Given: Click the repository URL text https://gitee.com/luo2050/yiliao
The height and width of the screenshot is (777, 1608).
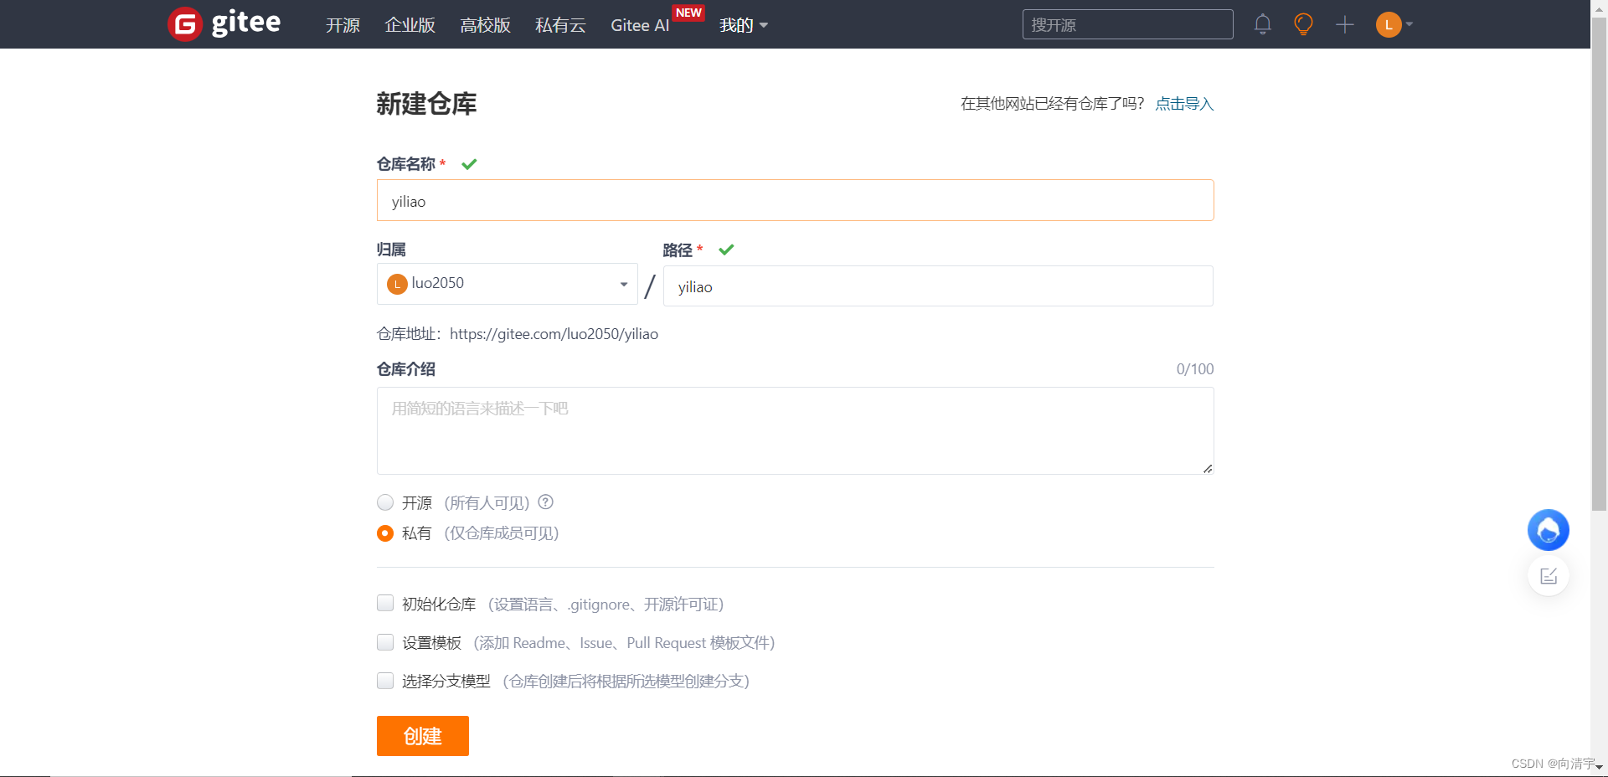Looking at the screenshot, I should tap(554, 334).
